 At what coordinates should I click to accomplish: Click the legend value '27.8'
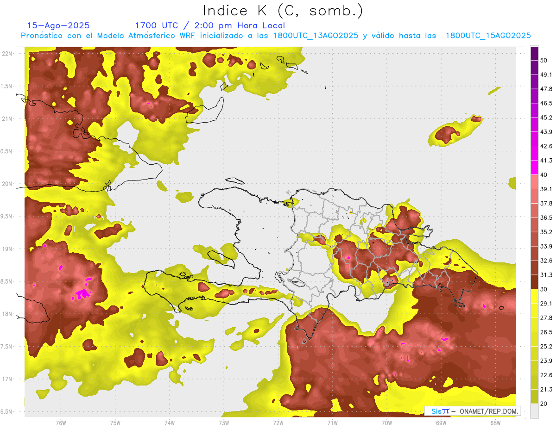tap(546, 318)
